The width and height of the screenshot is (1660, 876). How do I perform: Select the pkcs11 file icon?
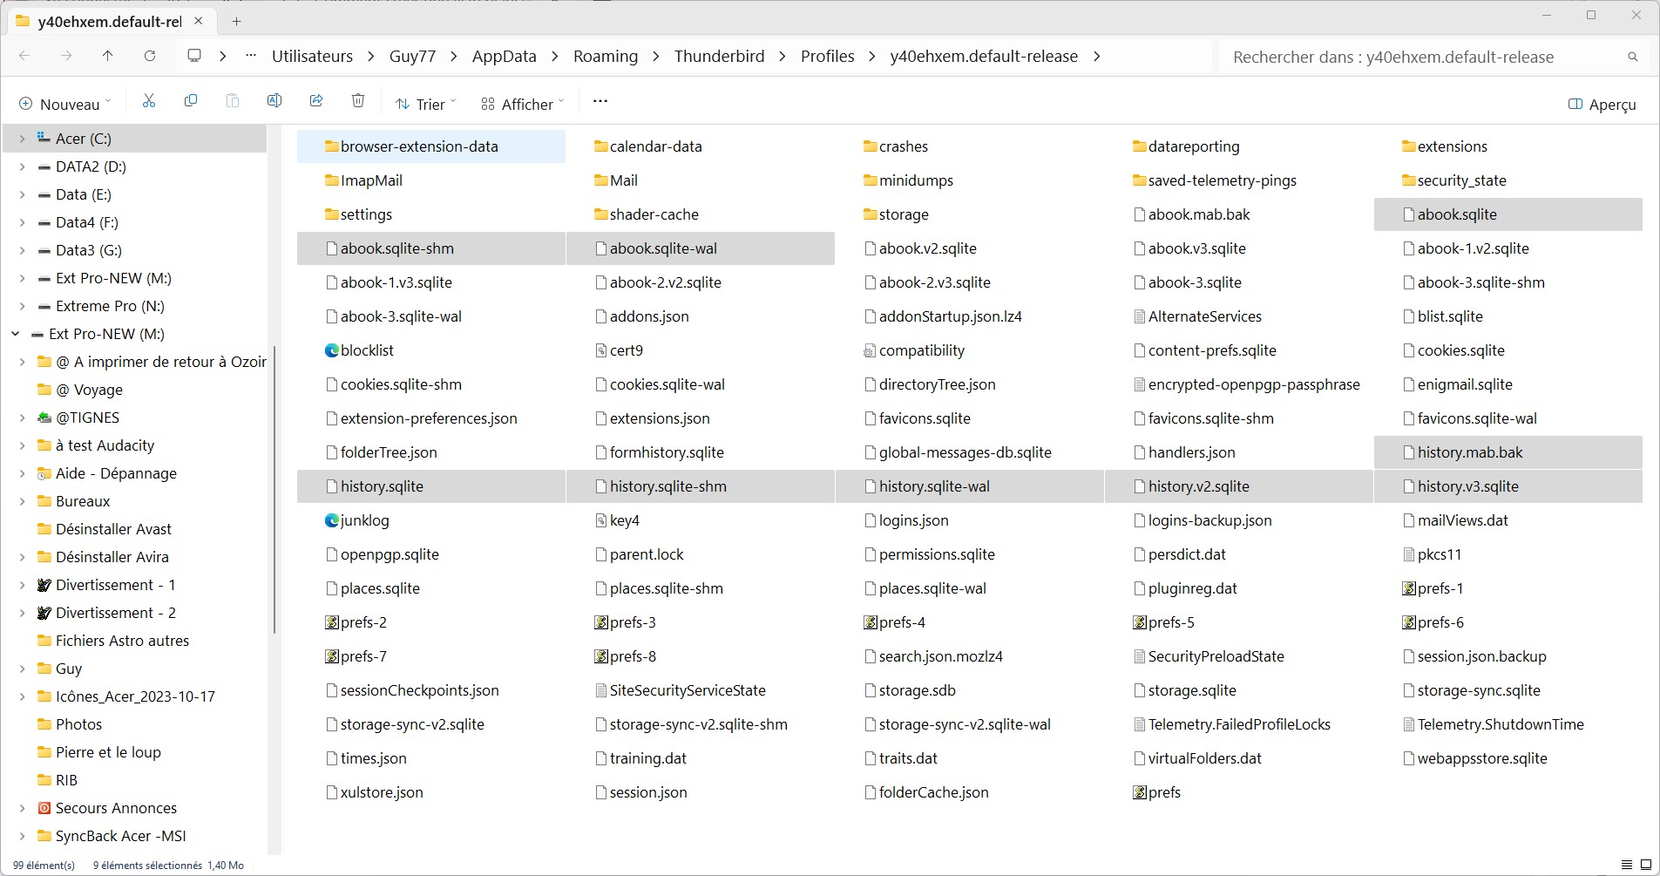(x=1408, y=554)
